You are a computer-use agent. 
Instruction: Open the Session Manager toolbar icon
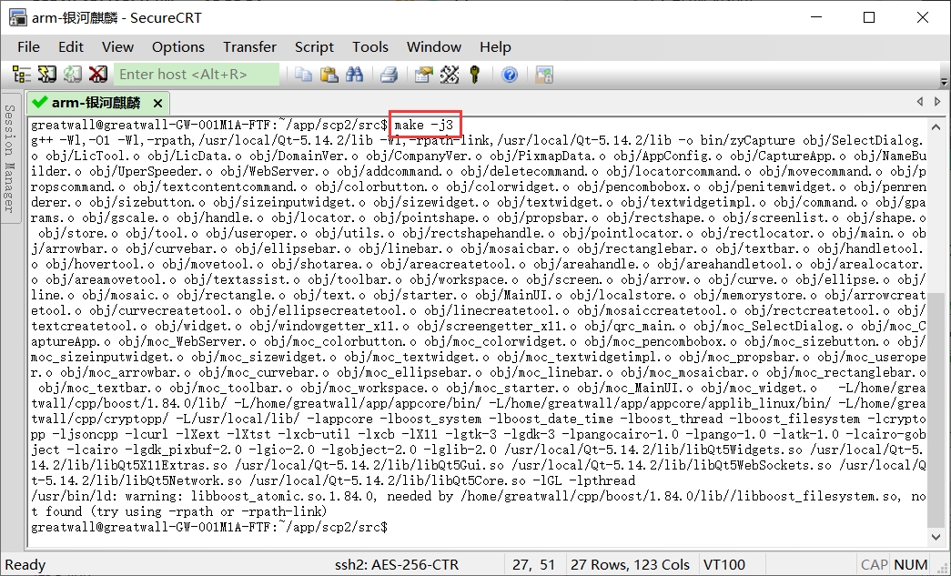[x=22, y=75]
